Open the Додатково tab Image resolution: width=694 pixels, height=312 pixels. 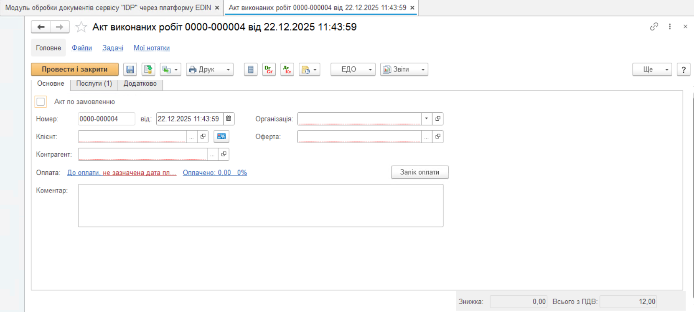tap(140, 84)
